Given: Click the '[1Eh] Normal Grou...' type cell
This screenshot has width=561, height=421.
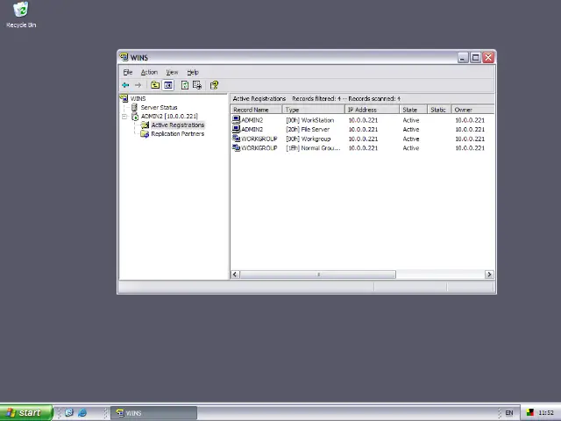Looking at the screenshot, I should pyautogui.click(x=313, y=148).
